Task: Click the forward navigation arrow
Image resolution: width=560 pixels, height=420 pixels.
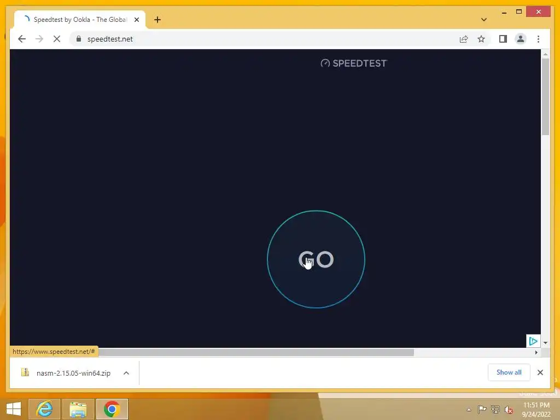Action: pyautogui.click(x=39, y=39)
